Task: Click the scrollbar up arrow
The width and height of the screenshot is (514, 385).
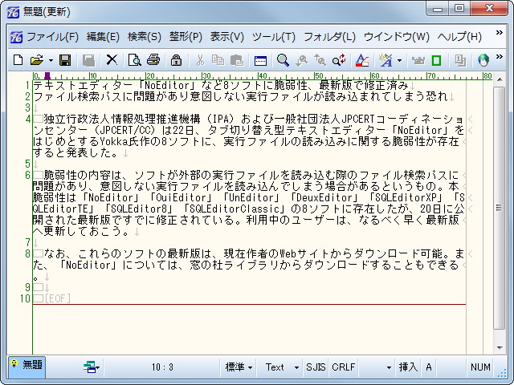Action: pyautogui.click(x=499, y=79)
